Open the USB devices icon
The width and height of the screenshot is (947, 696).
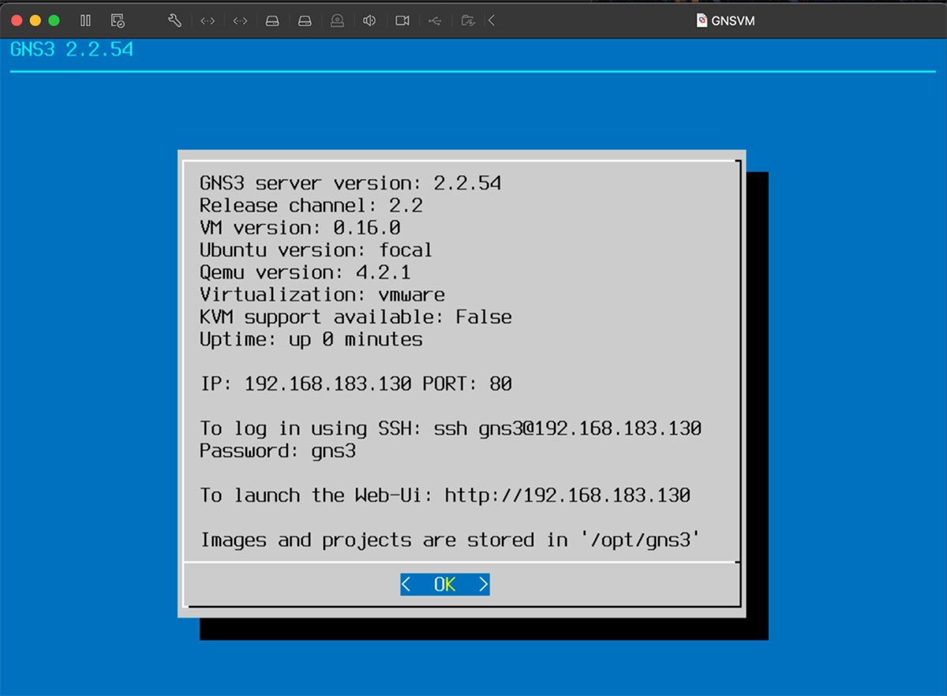click(435, 21)
